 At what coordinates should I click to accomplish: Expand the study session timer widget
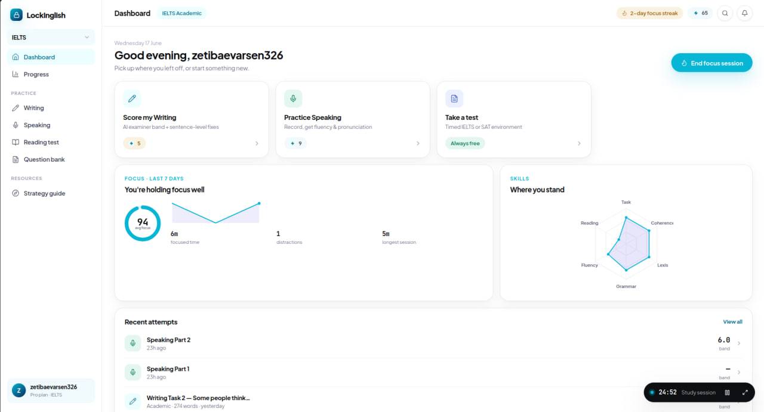[745, 392]
